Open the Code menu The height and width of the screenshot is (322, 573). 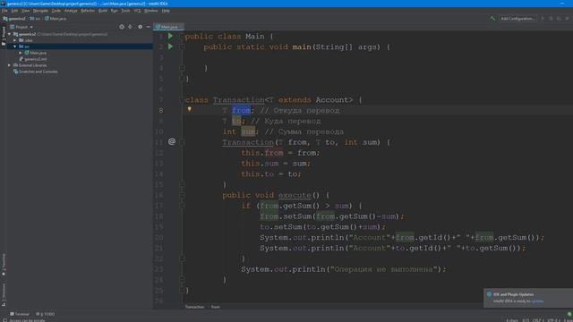point(56,11)
